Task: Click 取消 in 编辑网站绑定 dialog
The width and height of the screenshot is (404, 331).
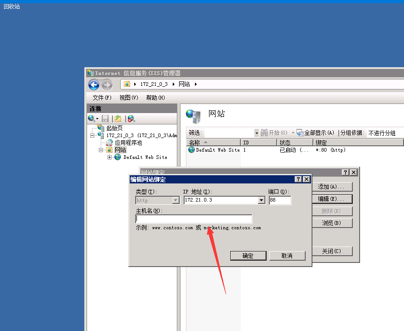Action: 287,256
